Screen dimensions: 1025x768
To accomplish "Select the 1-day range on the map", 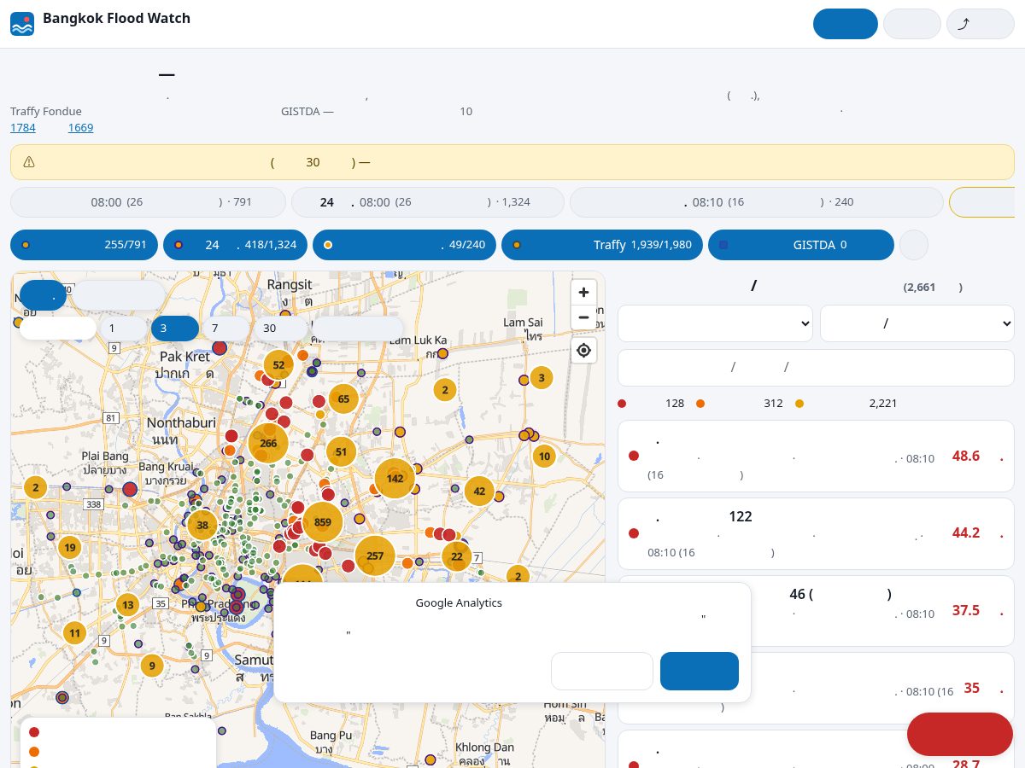I will tap(123, 329).
